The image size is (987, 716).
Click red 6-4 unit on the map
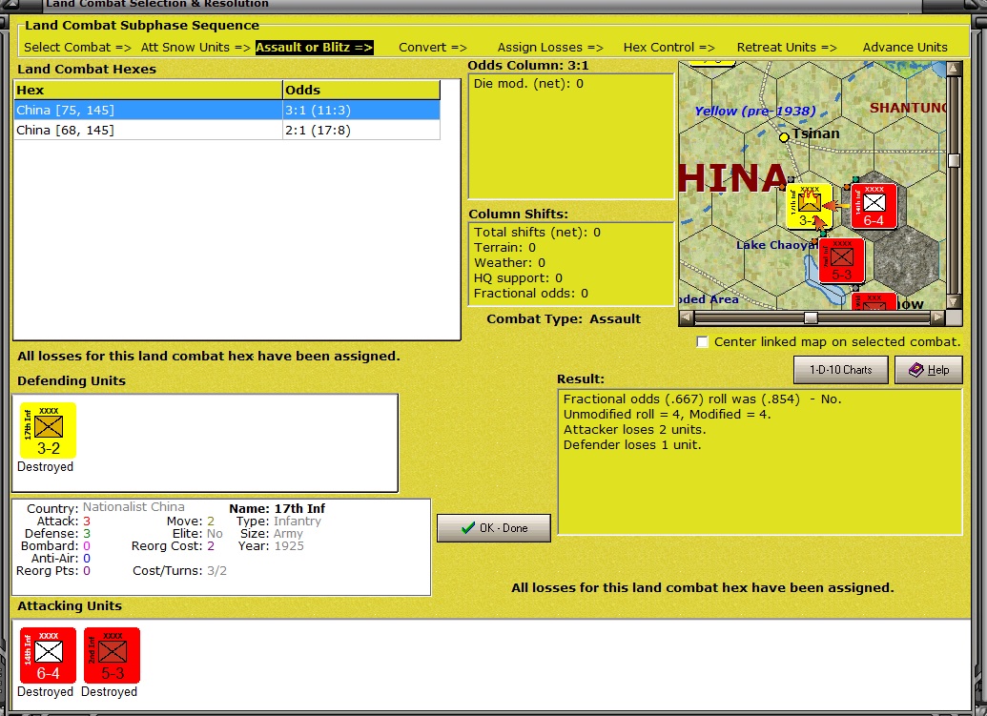pos(874,205)
